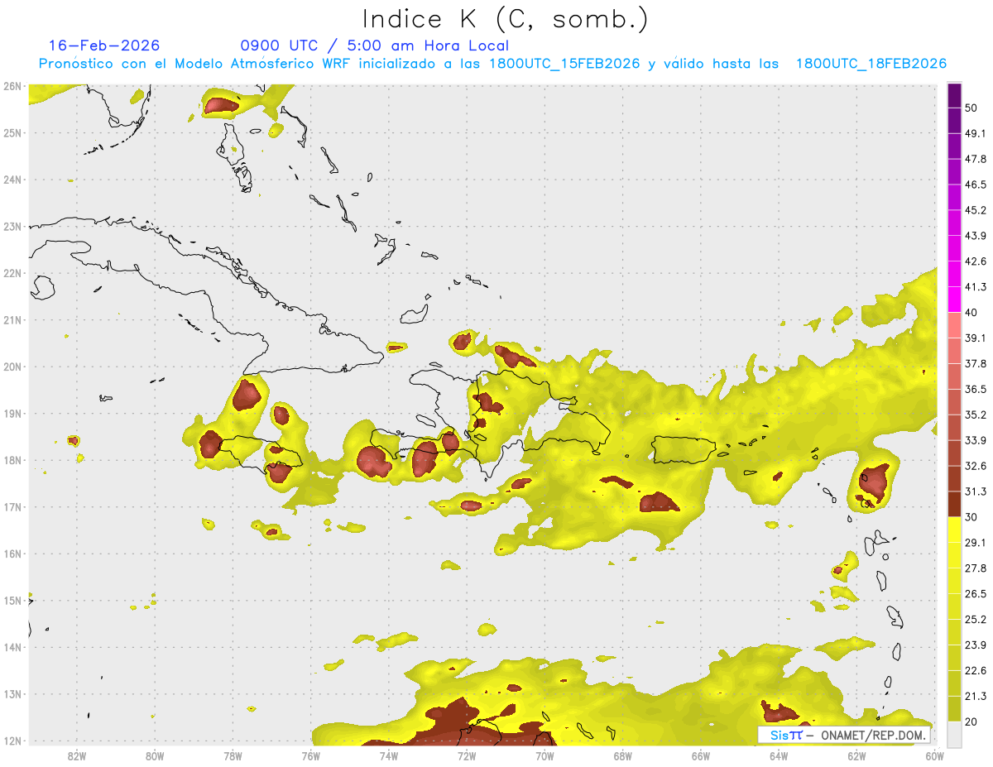This screenshot has width=993, height=767.
Task: Click the "22N" latitude label
Action: 12,273
